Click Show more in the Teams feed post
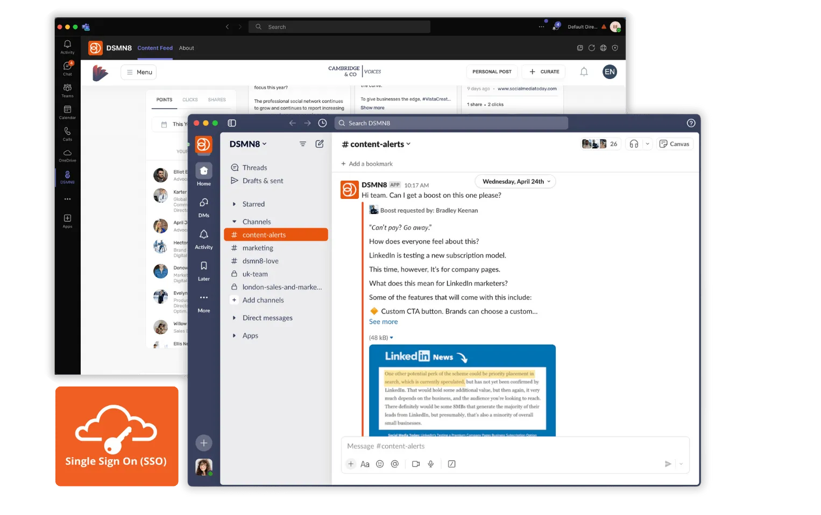821x515 pixels. click(372, 108)
